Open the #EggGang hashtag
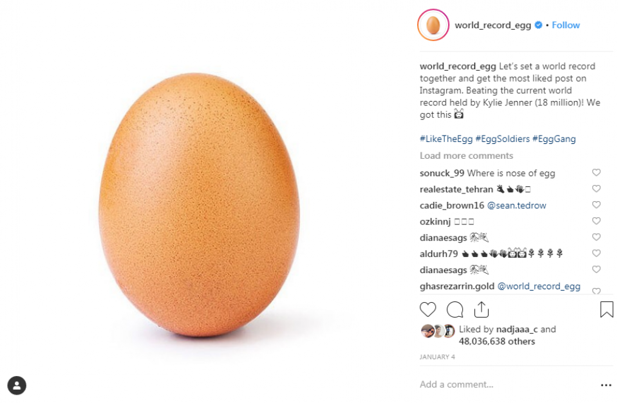Viewport: 618px width, 403px height. pos(554,139)
